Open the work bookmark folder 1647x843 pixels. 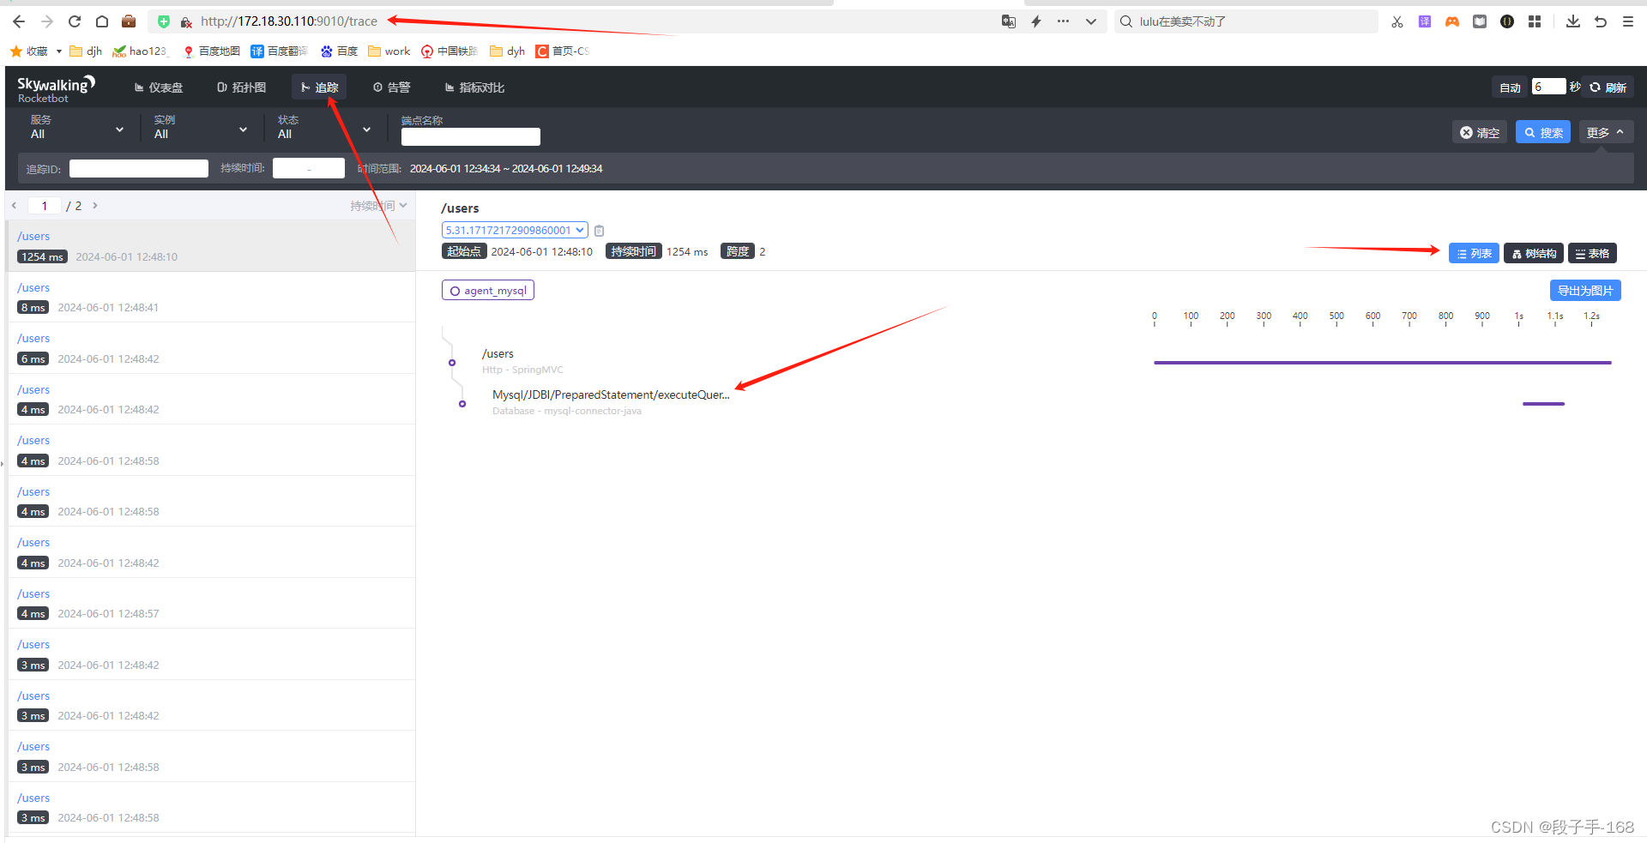pos(389,51)
